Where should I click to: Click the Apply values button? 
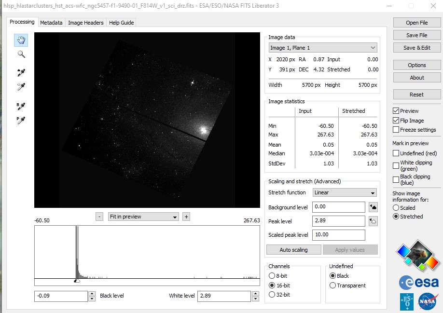click(x=350, y=250)
